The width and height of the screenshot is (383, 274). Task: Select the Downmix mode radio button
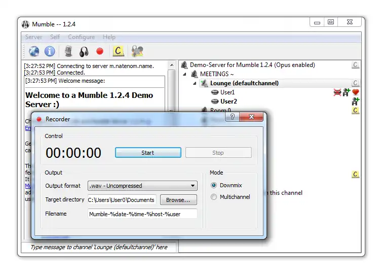(213, 185)
